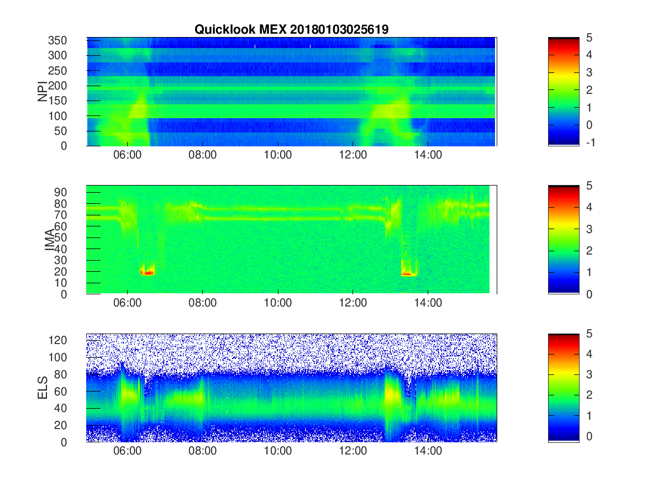Select the ELS y-axis label

43,388
